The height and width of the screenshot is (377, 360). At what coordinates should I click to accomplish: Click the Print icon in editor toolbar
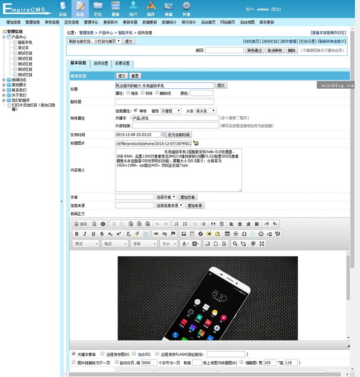tap(103, 224)
